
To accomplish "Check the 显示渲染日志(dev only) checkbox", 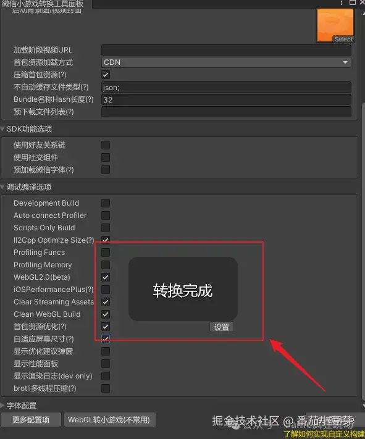I will tap(106, 376).
